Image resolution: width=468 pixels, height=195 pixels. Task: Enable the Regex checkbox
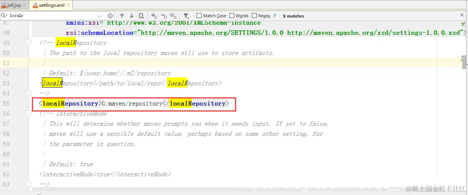[x=254, y=16]
